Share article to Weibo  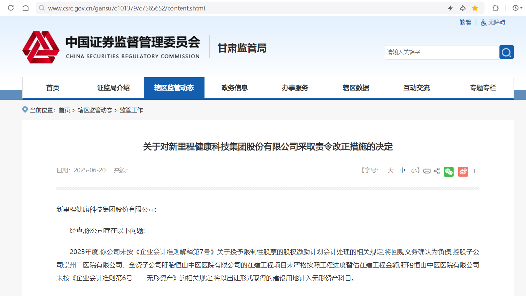pyautogui.click(x=463, y=171)
